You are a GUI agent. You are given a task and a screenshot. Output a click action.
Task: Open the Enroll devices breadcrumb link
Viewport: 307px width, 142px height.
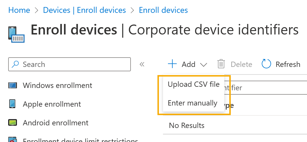click(x=163, y=10)
